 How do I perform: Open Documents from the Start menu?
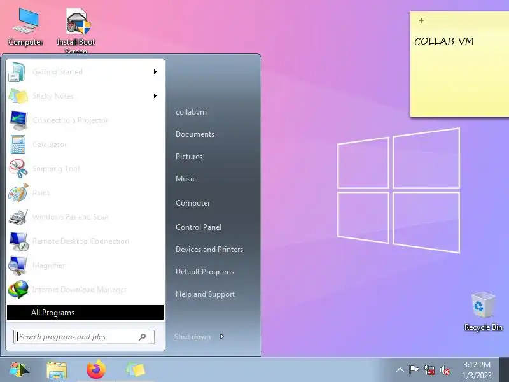pyautogui.click(x=195, y=134)
